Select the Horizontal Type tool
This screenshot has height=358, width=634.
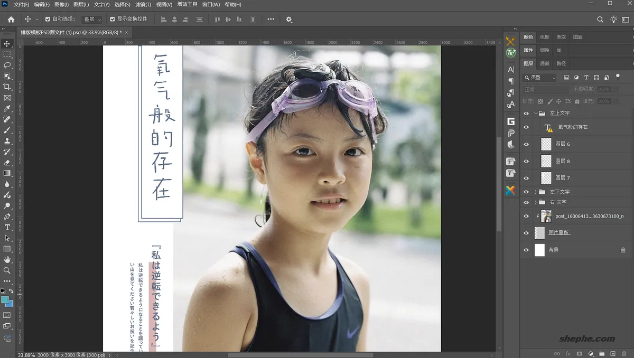[7, 227]
